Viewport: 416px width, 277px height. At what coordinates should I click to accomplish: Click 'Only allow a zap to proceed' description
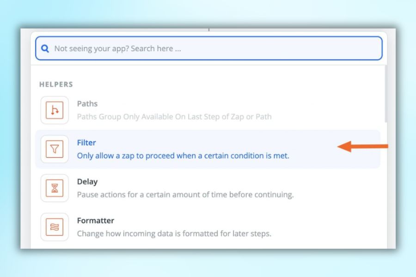pos(183,156)
